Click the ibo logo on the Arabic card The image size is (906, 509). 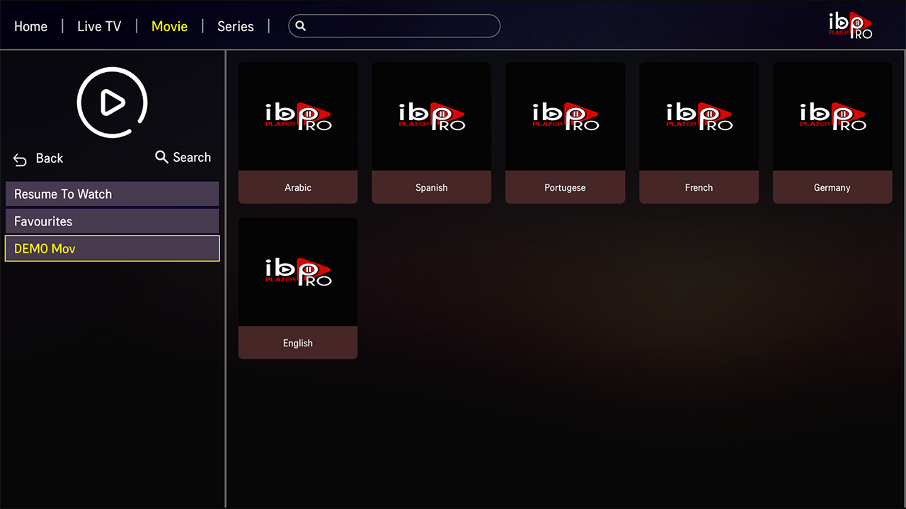(297, 115)
